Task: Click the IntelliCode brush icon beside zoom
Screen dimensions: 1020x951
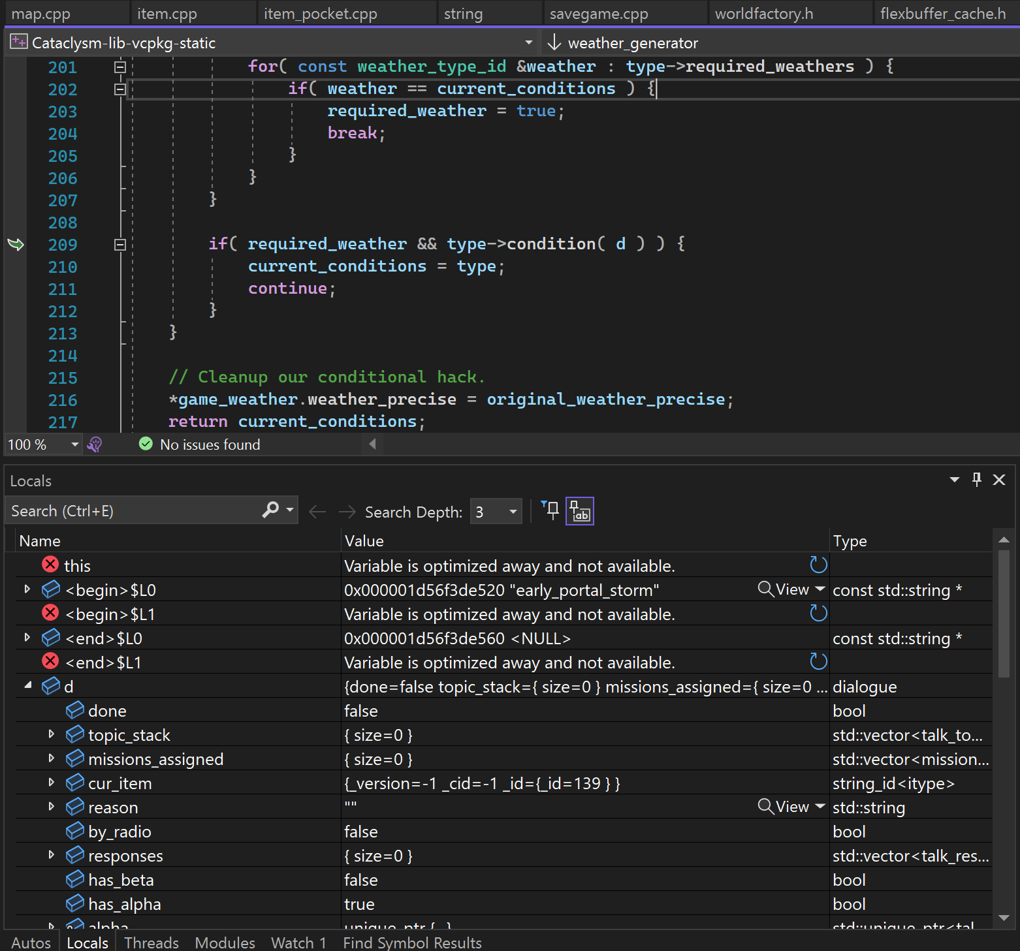Action: pos(95,444)
